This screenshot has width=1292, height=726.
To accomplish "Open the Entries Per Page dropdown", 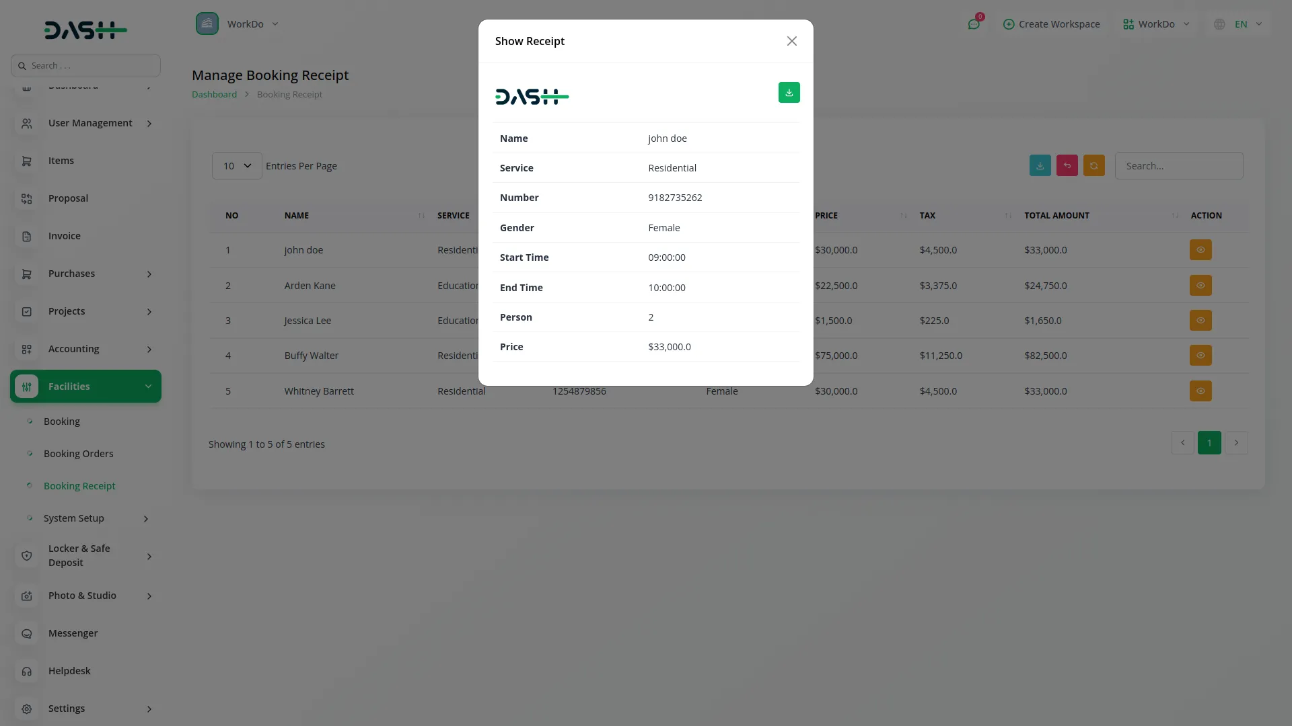I will tap(237, 166).
